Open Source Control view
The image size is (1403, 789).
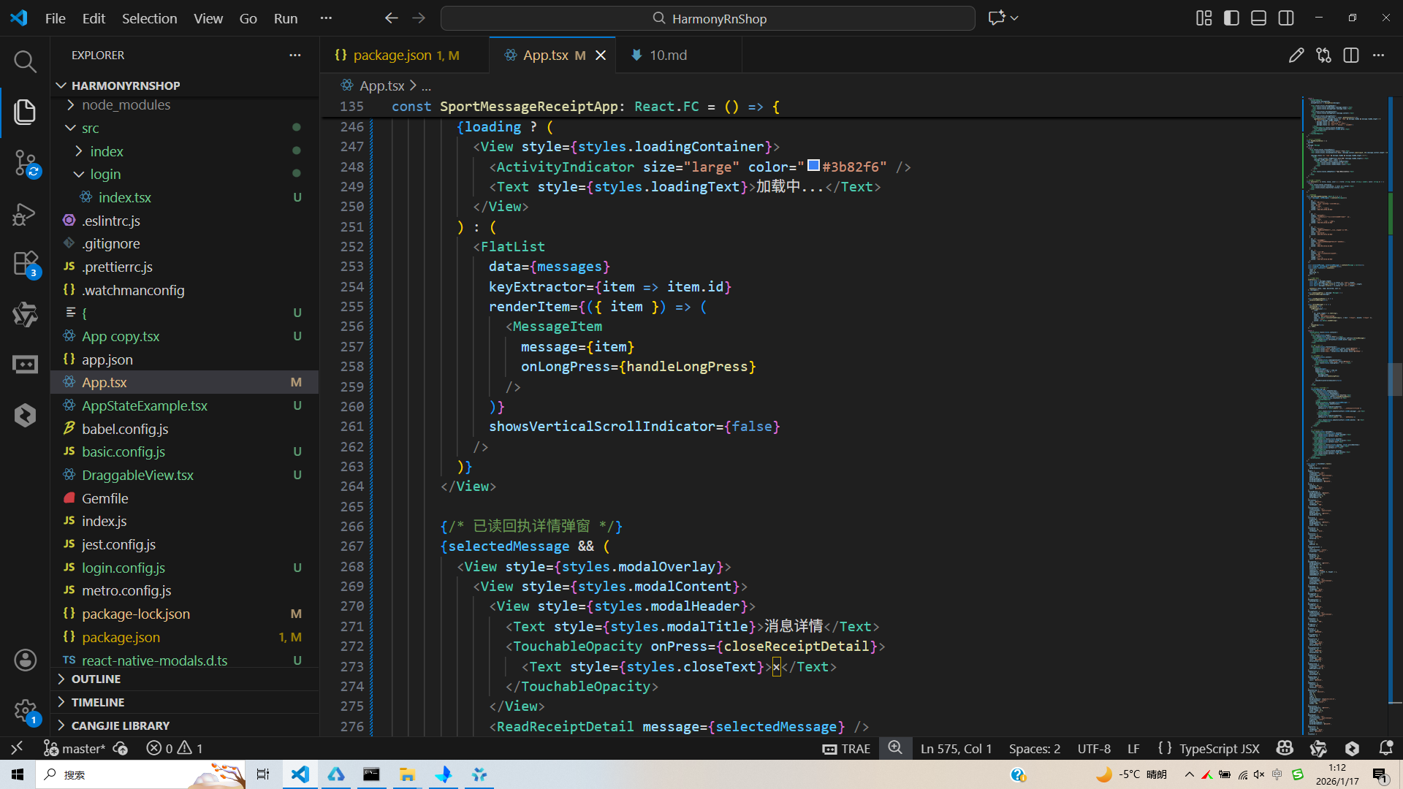[25, 162]
